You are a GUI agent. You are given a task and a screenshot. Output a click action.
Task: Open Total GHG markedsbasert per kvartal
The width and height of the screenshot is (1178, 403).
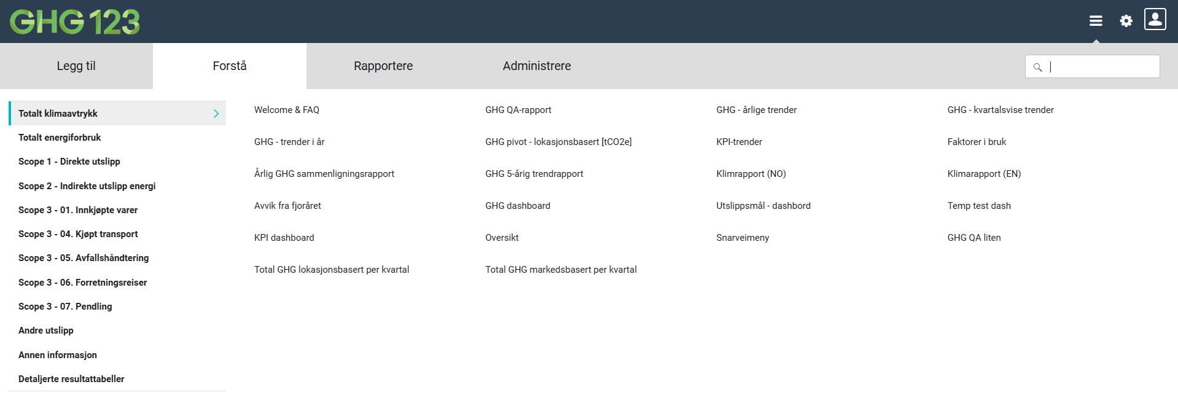561,270
